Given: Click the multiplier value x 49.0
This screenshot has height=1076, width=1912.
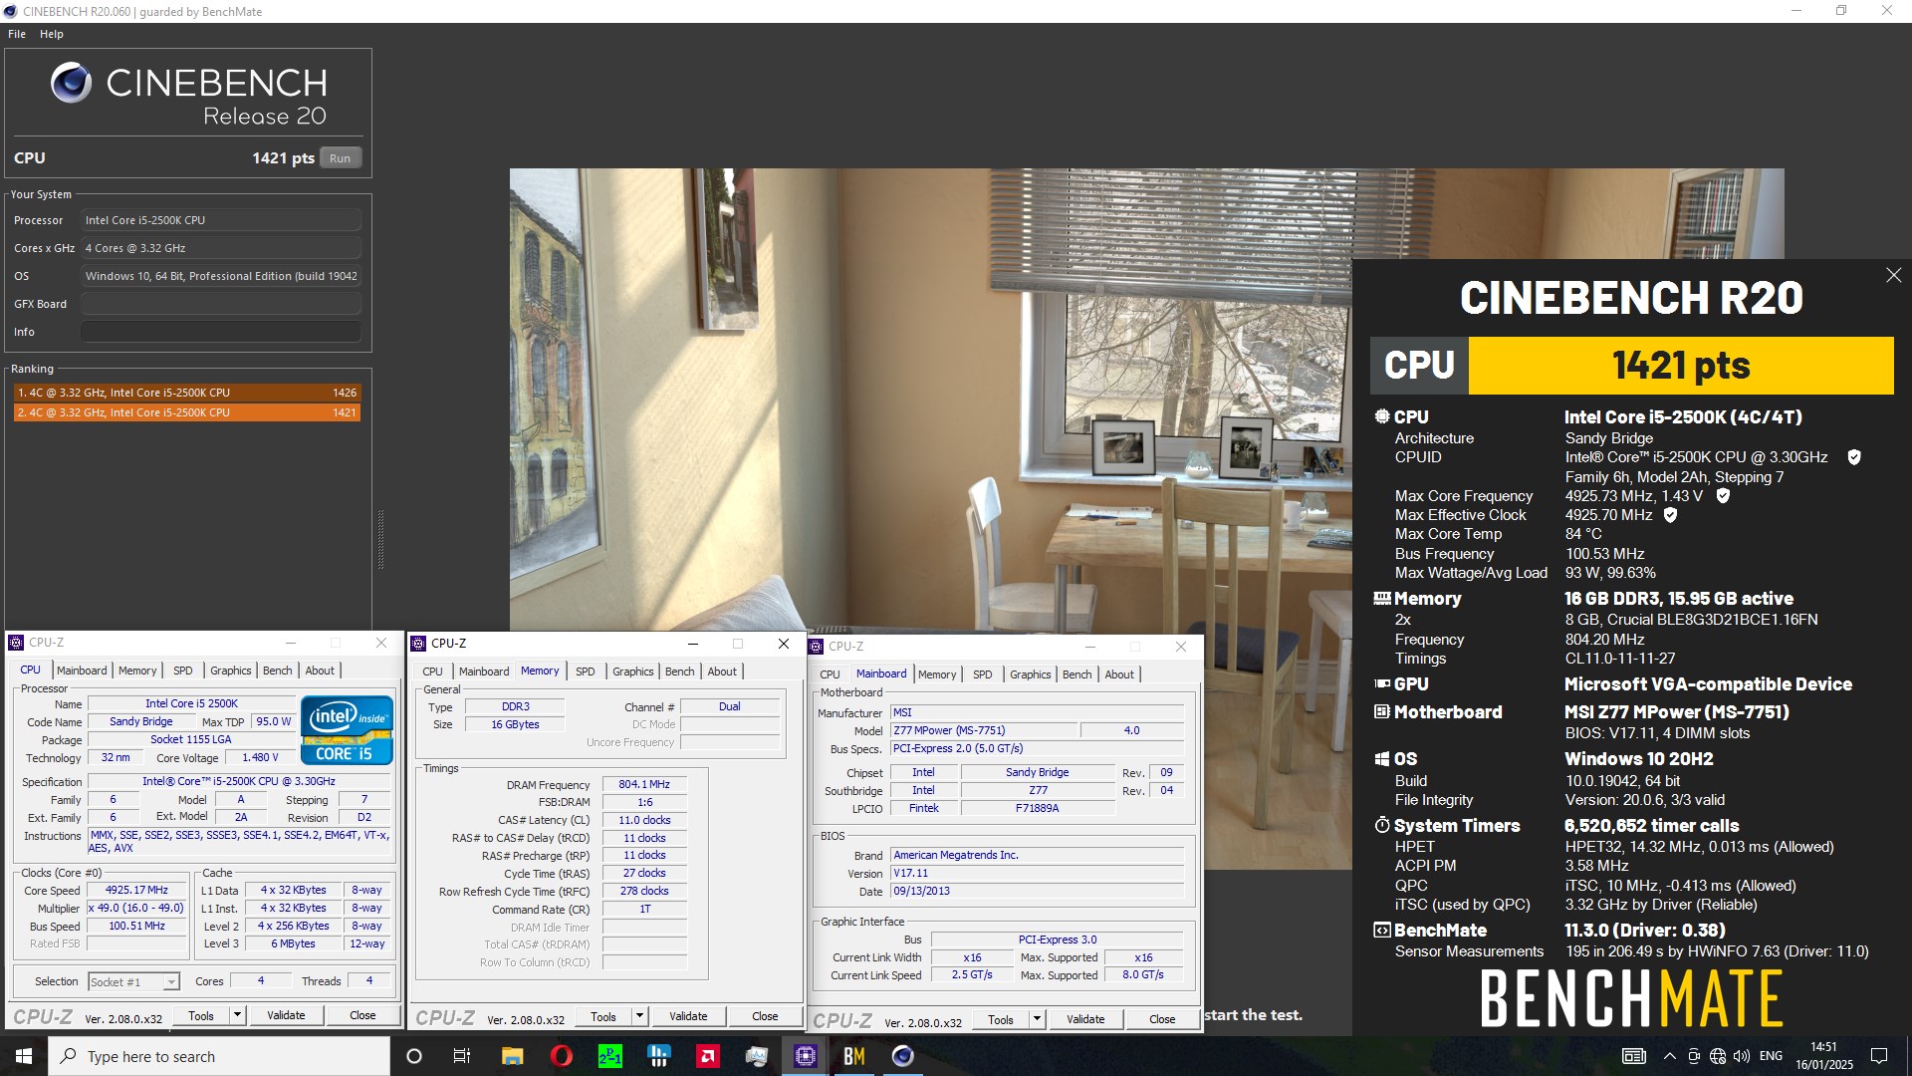Looking at the screenshot, I should pos(136,909).
